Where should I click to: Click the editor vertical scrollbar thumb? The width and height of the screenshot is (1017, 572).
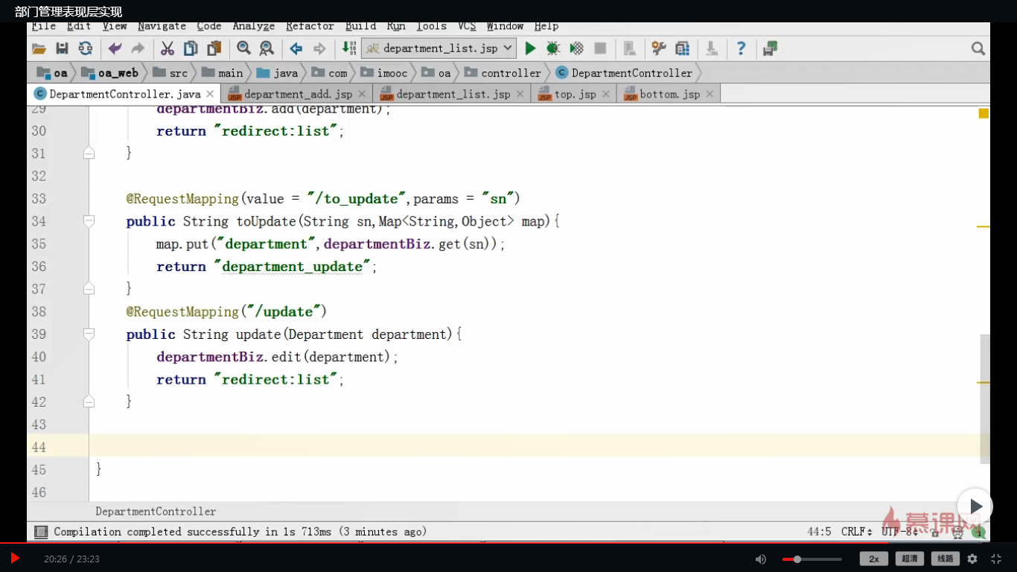tap(985, 398)
